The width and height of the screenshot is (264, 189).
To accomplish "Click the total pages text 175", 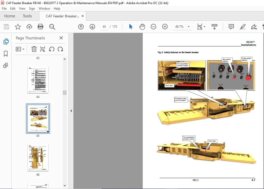I will click(115, 27).
